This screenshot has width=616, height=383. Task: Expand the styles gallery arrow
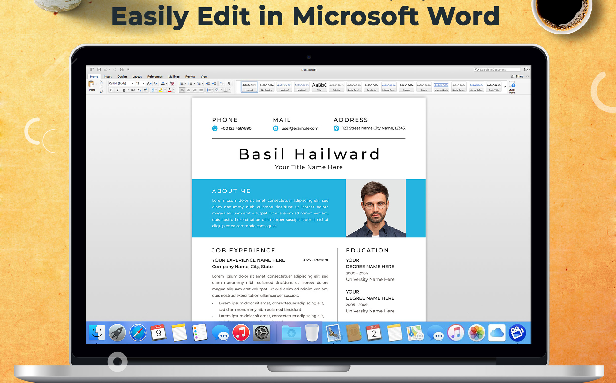pos(505,87)
